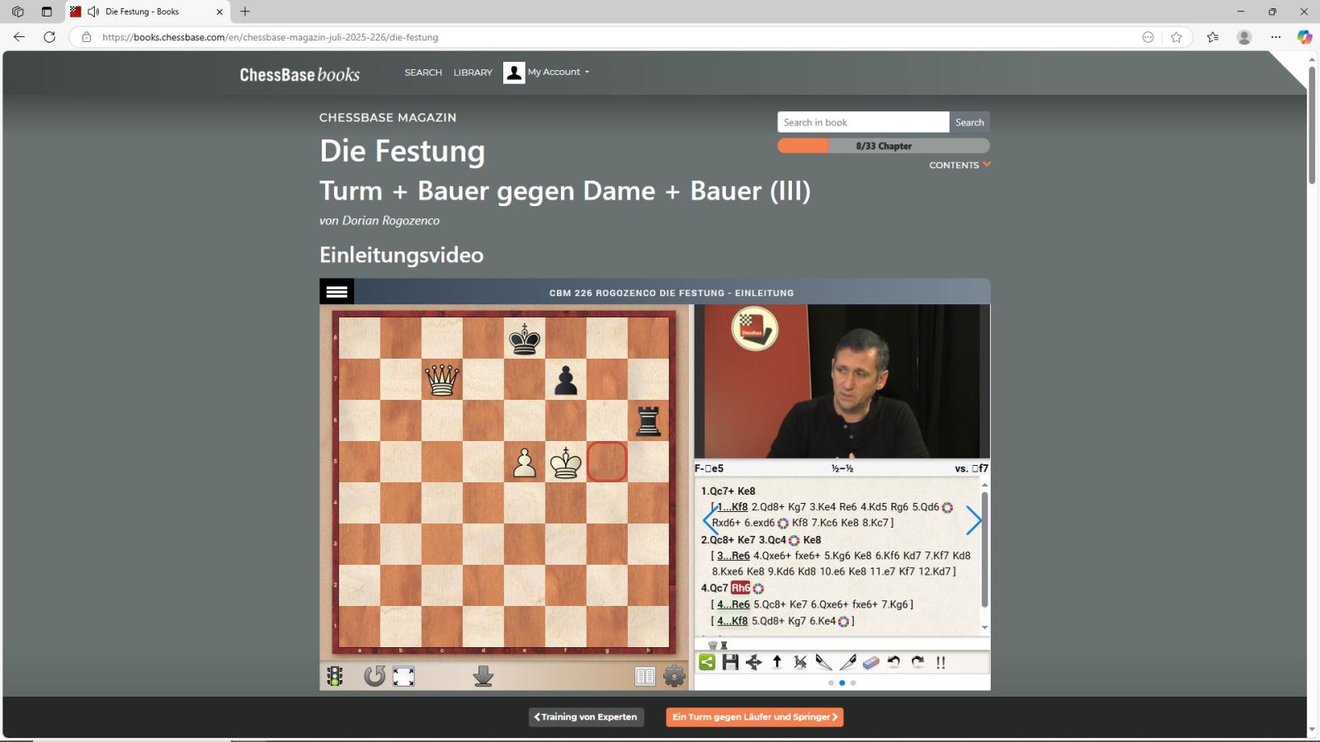Click the save floppy disk icon
Image resolution: width=1320 pixels, height=742 pixels.
click(730, 662)
